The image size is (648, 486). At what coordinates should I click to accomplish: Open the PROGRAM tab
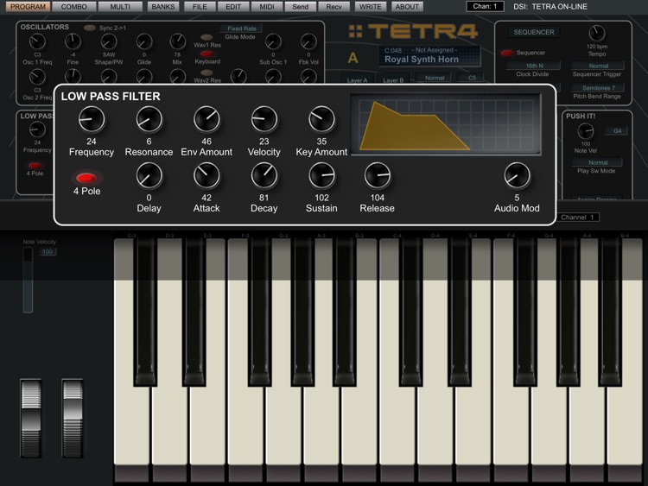(x=29, y=7)
